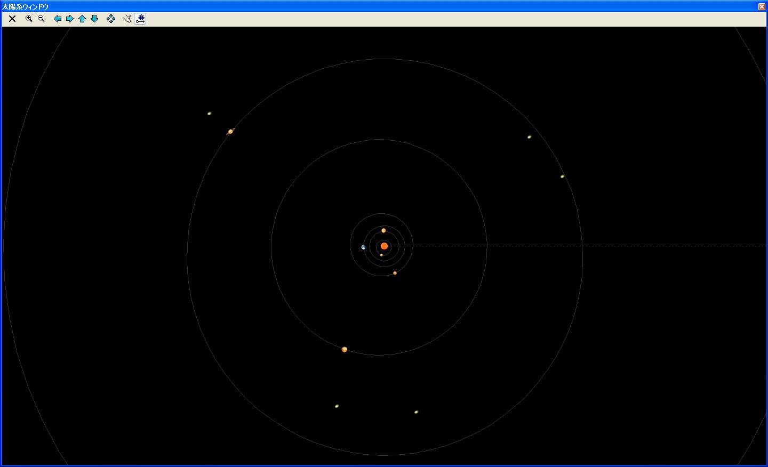Select the lower of the two right-side bodies
The height and width of the screenshot is (467, 768).
coord(562,176)
